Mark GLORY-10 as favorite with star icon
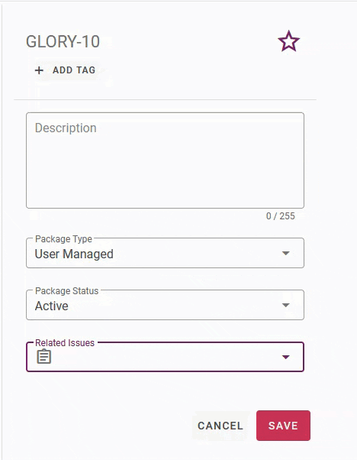Viewport: 357px width, 460px height. 288,41
